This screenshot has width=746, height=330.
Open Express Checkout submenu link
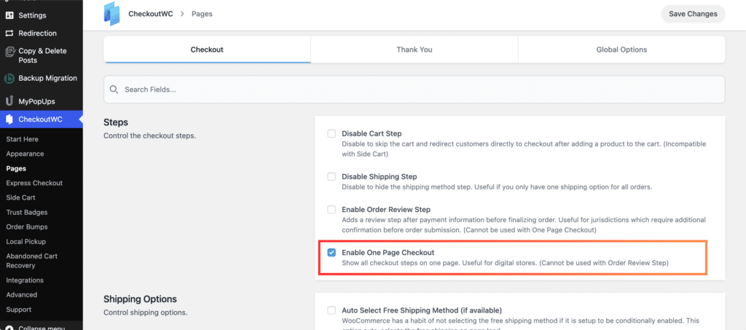tap(34, 183)
